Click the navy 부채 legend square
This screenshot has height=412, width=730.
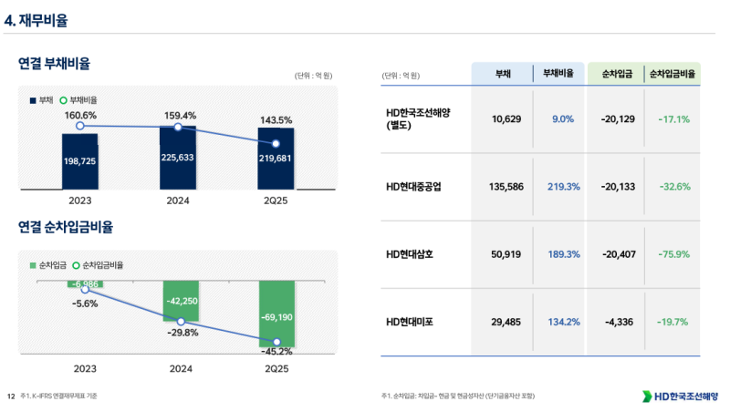pyautogui.click(x=32, y=100)
